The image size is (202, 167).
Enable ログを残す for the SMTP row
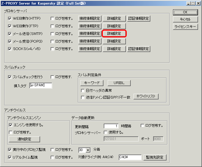click(52, 34)
